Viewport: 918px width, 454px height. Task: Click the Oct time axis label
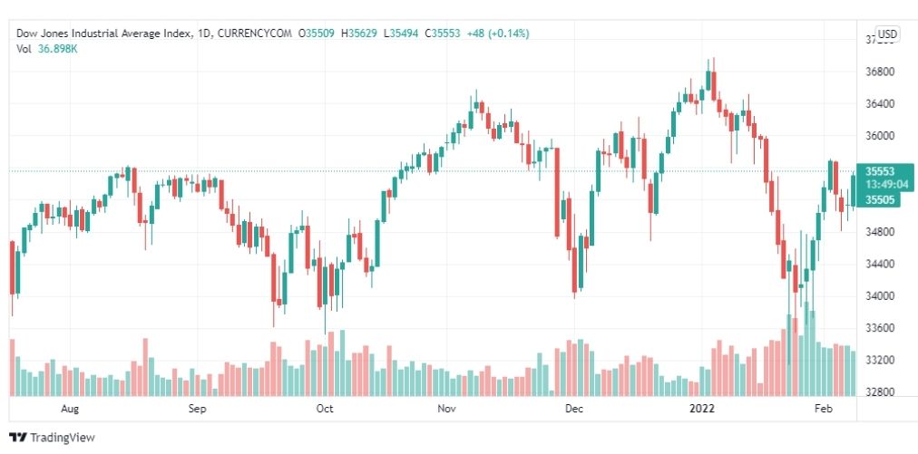325,409
